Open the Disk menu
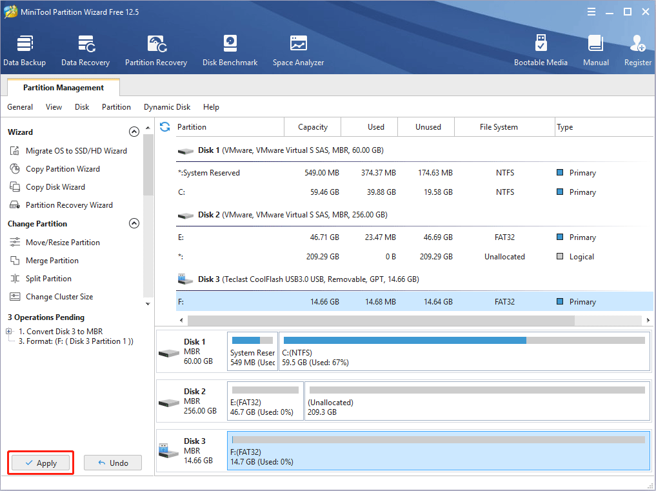Viewport: 656px width, 491px height. [x=82, y=107]
